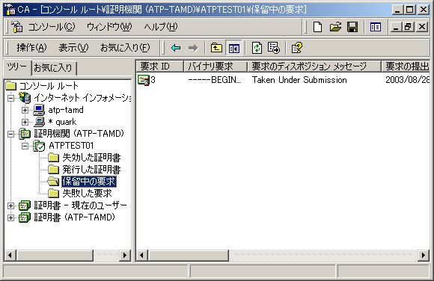Image resolution: width=434 pixels, height=281 pixels.
Task: Click the Save console floppy icon
Action: pos(352,27)
